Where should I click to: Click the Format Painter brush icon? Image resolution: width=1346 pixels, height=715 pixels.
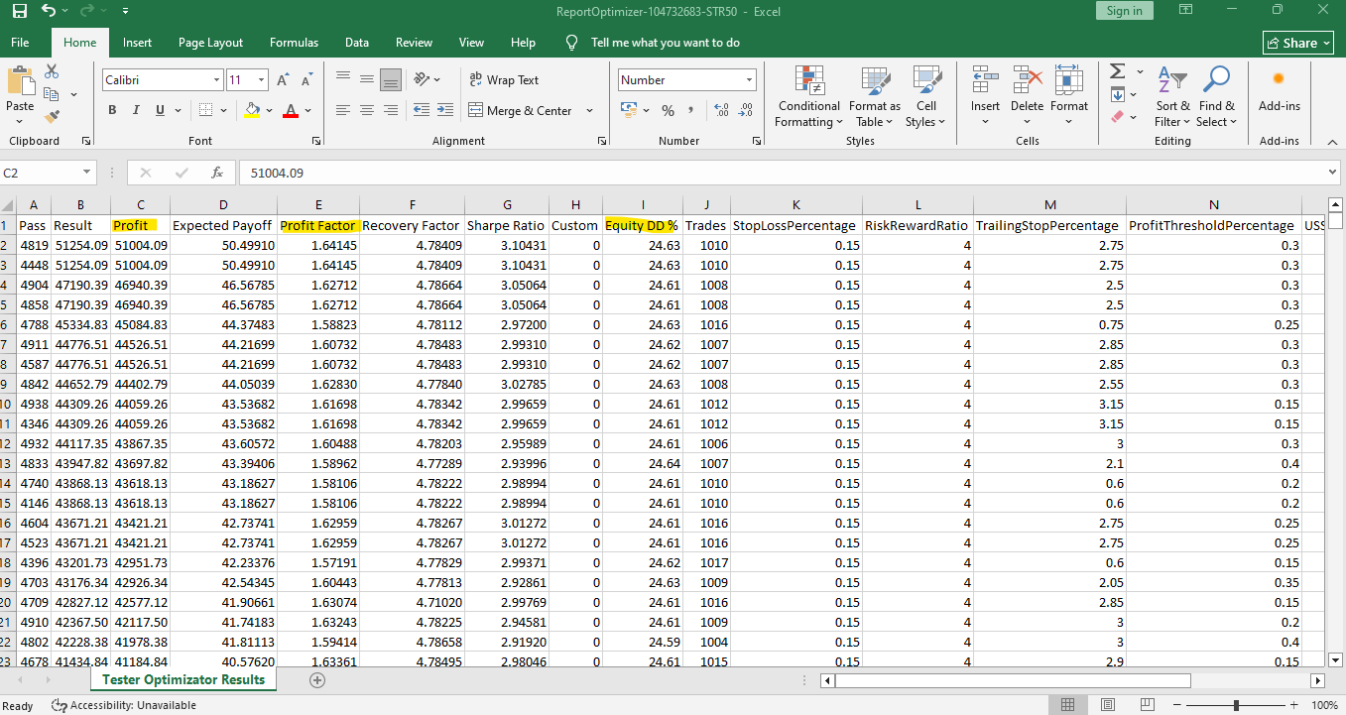click(x=52, y=117)
